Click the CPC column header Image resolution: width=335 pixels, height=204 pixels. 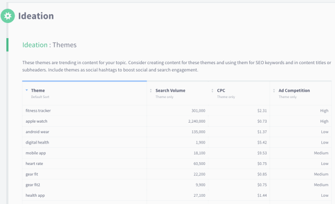coord(239,93)
